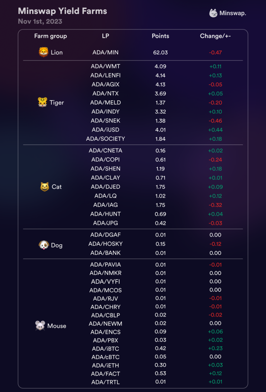Click the Cat farm group emoji
266x392 pixels.
tap(44, 187)
